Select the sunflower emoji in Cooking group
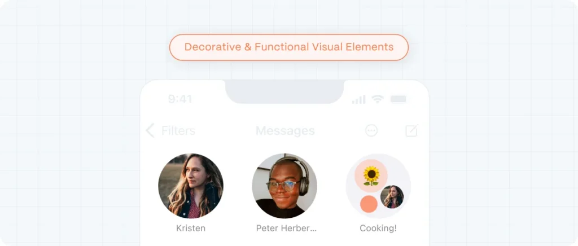Image resolution: width=578 pixels, height=246 pixels. pos(371,175)
